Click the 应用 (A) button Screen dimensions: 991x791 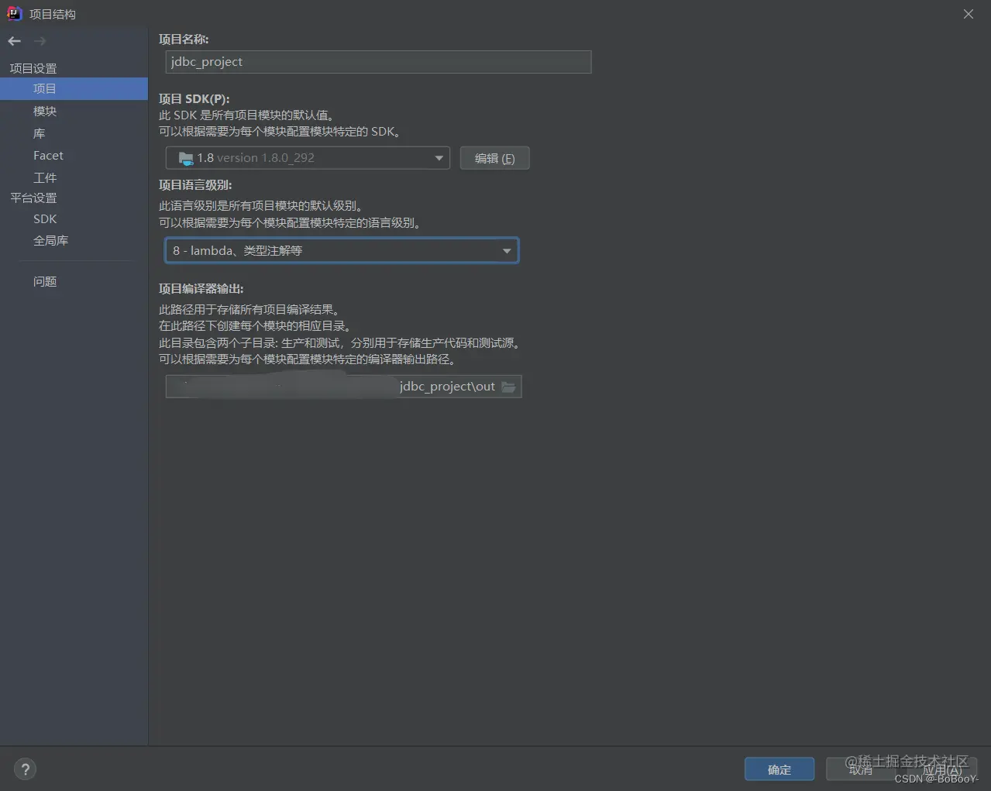942,769
